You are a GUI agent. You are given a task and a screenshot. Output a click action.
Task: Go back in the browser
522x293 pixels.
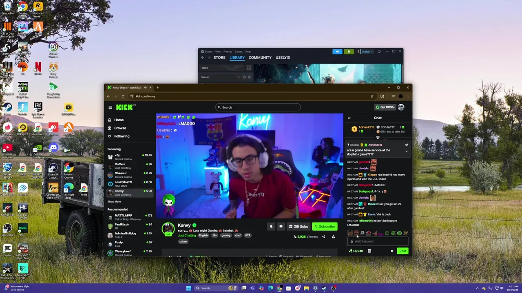108,96
